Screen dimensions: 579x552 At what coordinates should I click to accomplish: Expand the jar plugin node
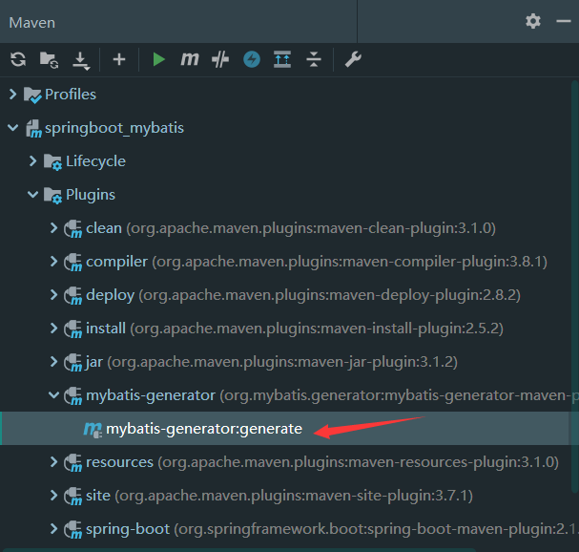pyautogui.click(x=54, y=362)
